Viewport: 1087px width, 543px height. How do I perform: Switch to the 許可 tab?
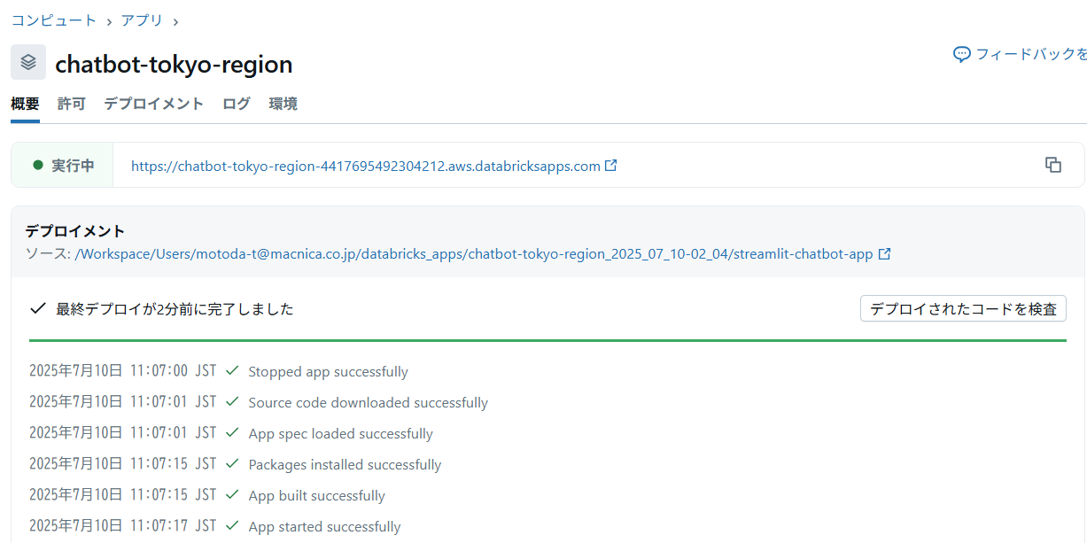(72, 104)
